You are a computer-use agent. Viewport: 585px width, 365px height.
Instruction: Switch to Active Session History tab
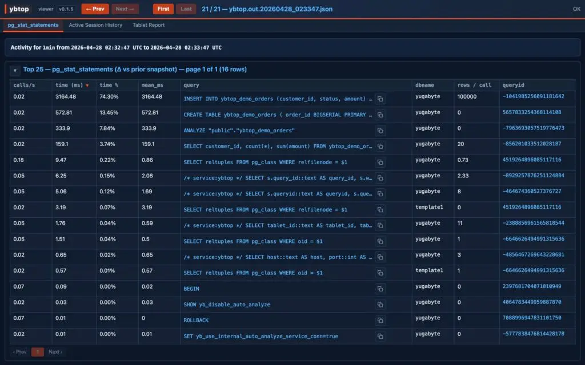[95, 25]
